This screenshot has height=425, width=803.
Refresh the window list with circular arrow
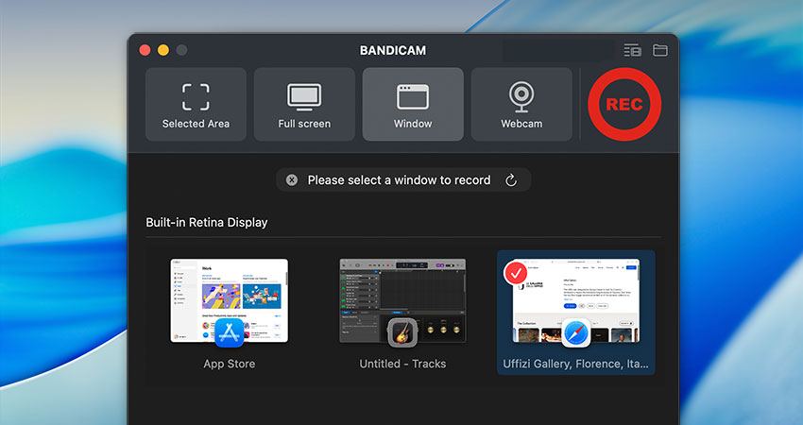coord(510,180)
